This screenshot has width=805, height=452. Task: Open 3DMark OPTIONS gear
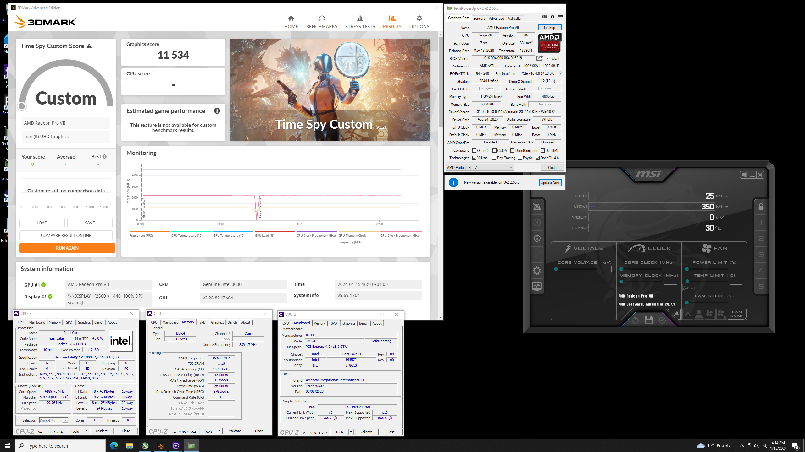point(419,22)
